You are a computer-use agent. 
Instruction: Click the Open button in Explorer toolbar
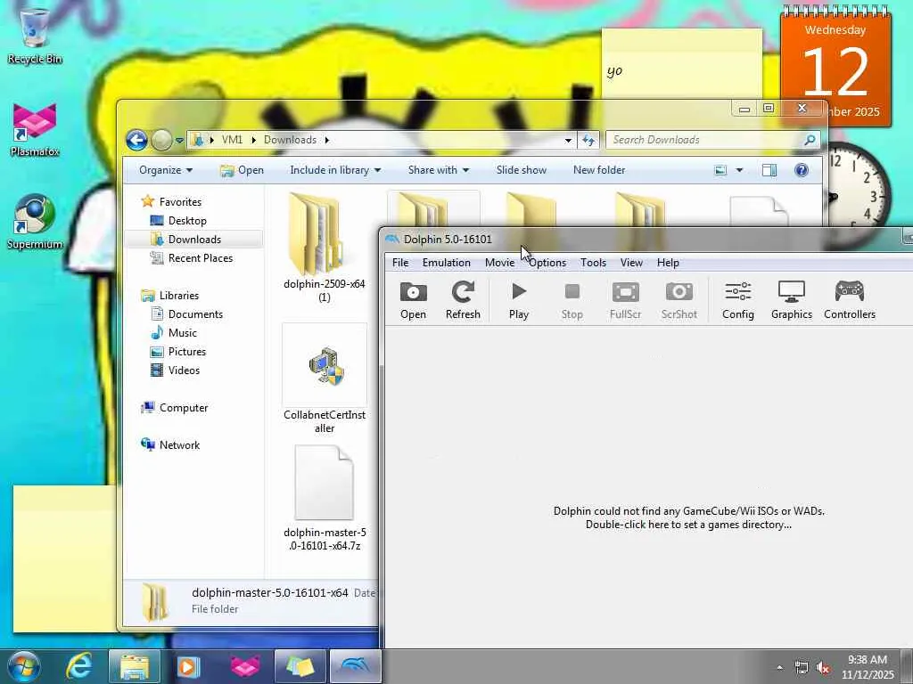(242, 170)
